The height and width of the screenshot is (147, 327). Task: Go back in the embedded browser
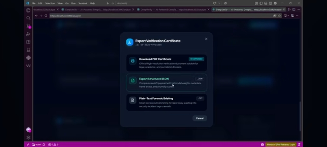point(36,16)
